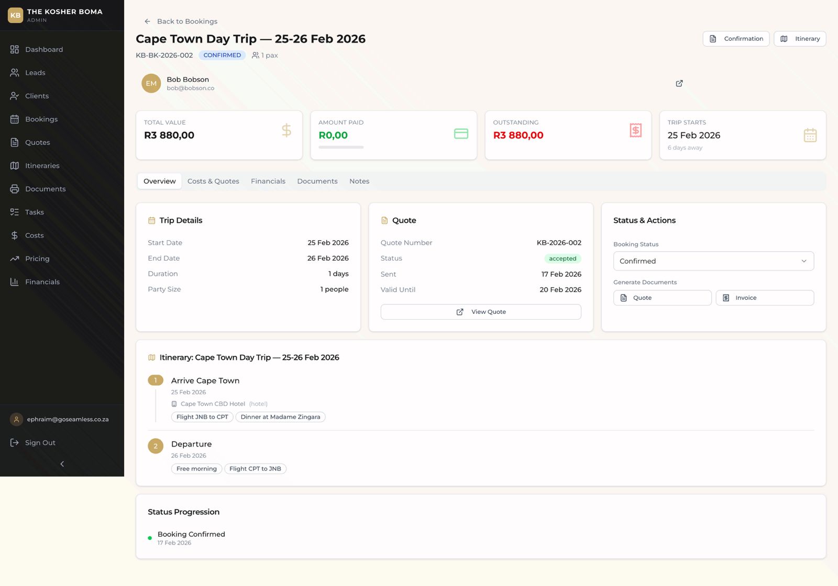Click the Amount Paid progress bar
The height and width of the screenshot is (586, 838).
341,148
